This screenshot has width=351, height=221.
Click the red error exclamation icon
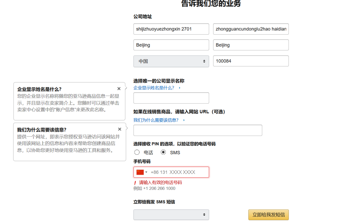click(135, 183)
